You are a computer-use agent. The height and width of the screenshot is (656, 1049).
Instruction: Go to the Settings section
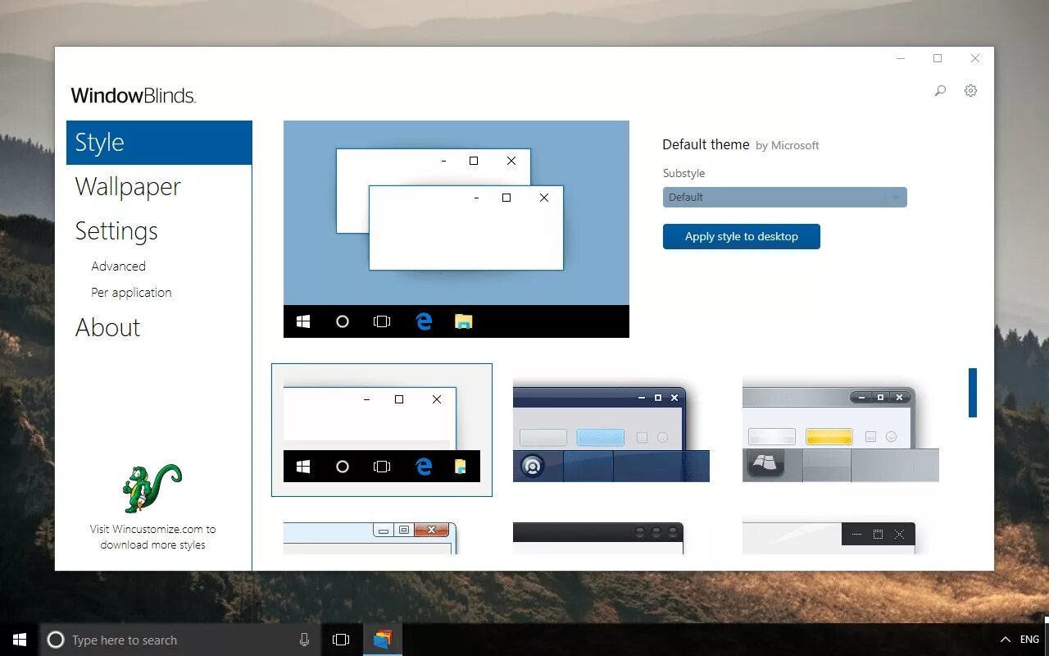click(116, 231)
